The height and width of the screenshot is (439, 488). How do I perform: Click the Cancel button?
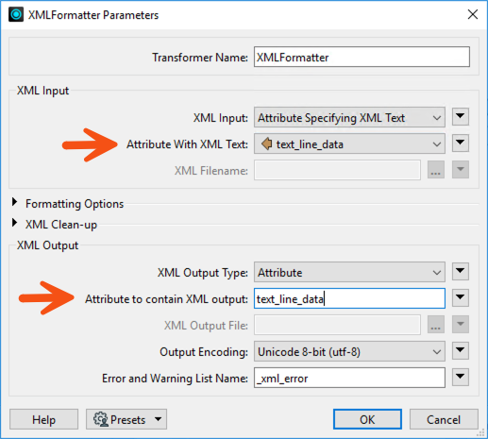coord(444,419)
